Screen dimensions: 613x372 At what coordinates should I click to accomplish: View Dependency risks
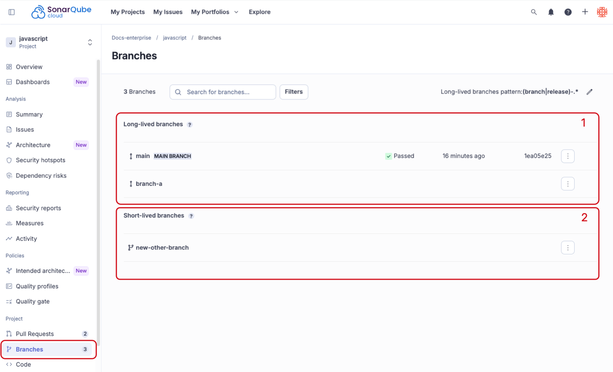point(41,175)
